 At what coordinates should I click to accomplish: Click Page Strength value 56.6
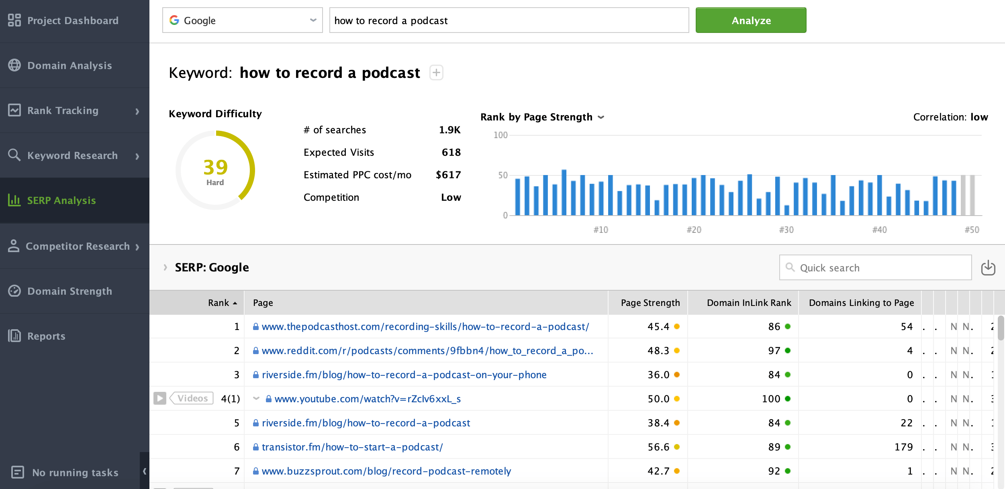click(658, 447)
